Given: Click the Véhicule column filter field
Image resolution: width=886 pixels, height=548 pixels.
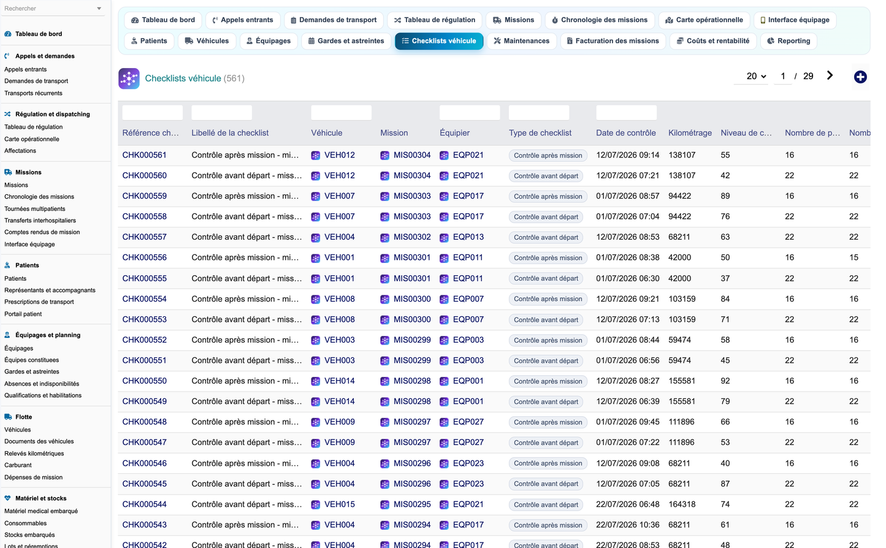Looking at the screenshot, I should point(342,113).
